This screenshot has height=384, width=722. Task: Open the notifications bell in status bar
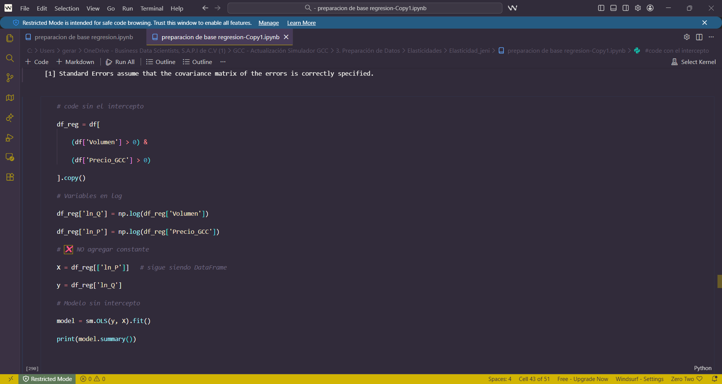tap(714, 379)
